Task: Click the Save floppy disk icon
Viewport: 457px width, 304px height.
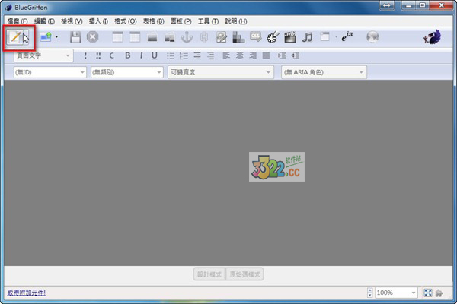Action: pos(75,36)
